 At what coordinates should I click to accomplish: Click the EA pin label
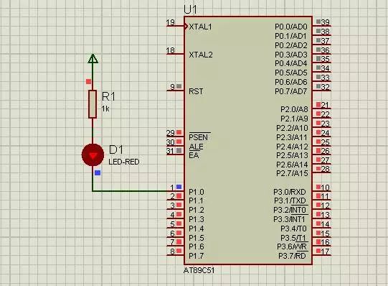pos(194,156)
